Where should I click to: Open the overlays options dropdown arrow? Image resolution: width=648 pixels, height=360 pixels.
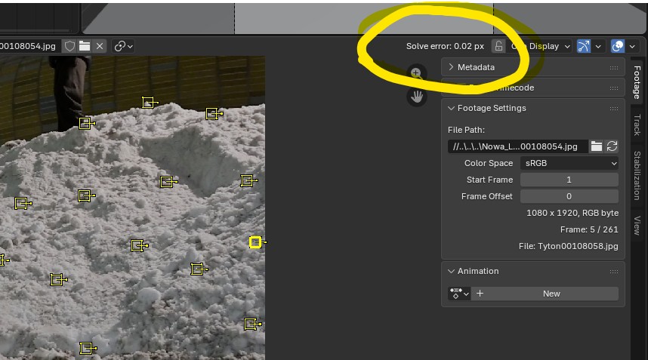tap(632, 46)
